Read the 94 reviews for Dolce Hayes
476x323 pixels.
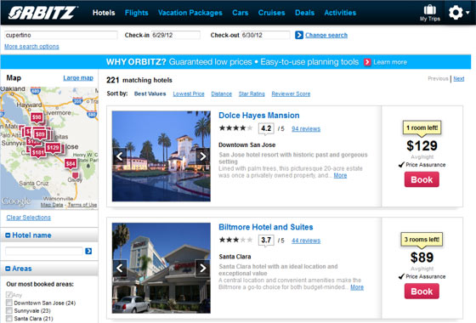(306, 128)
